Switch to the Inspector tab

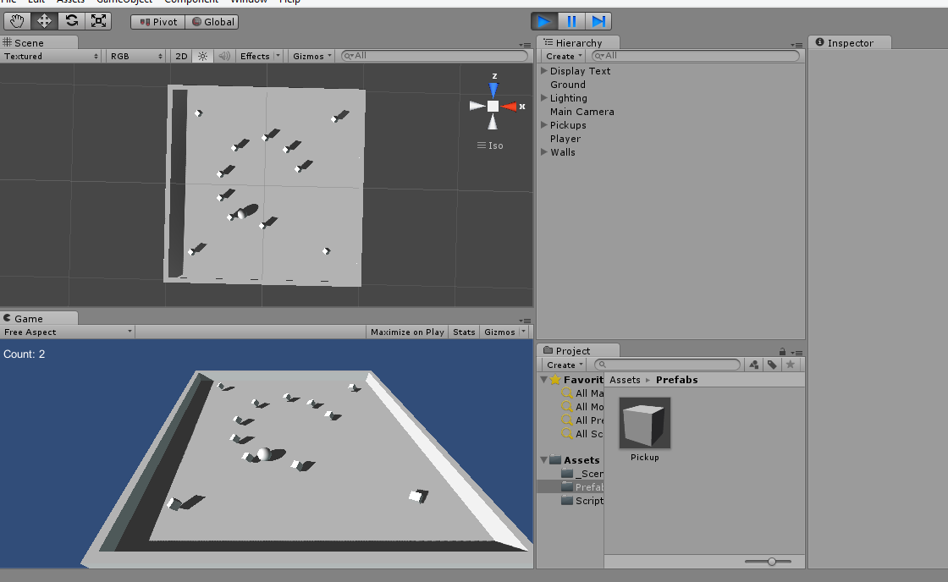(x=850, y=42)
